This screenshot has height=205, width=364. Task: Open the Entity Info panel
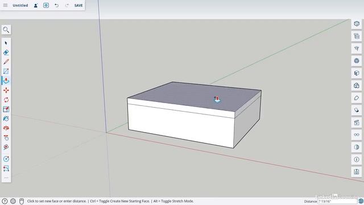point(357,24)
